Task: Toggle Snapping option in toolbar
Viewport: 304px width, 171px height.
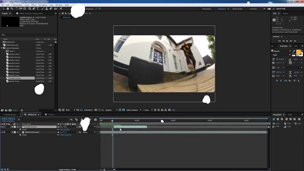Action: (90, 9)
